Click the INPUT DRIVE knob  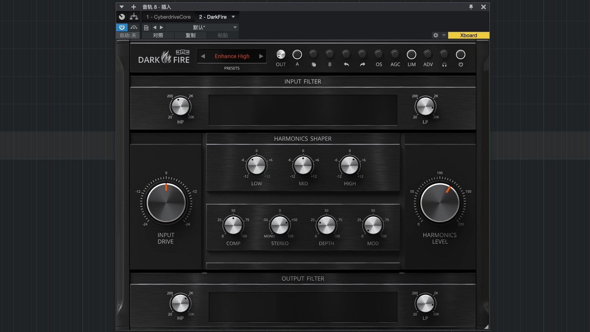tap(166, 203)
